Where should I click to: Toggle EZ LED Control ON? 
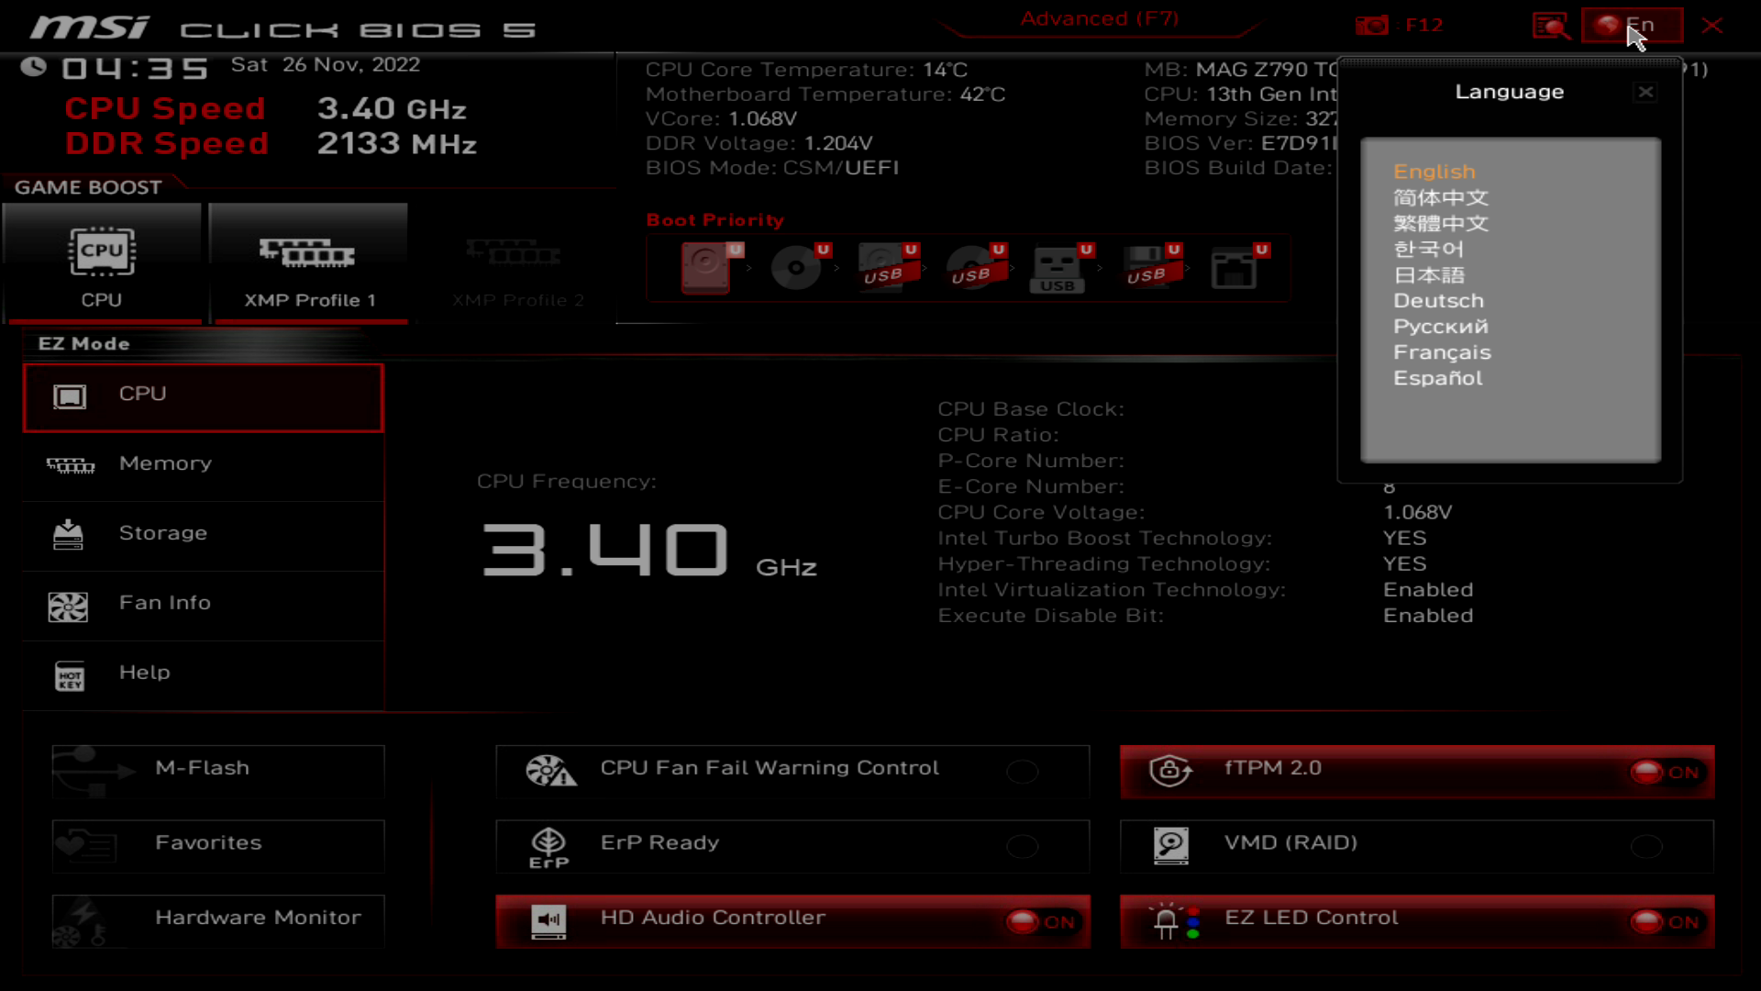click(x=1667, y=922)
